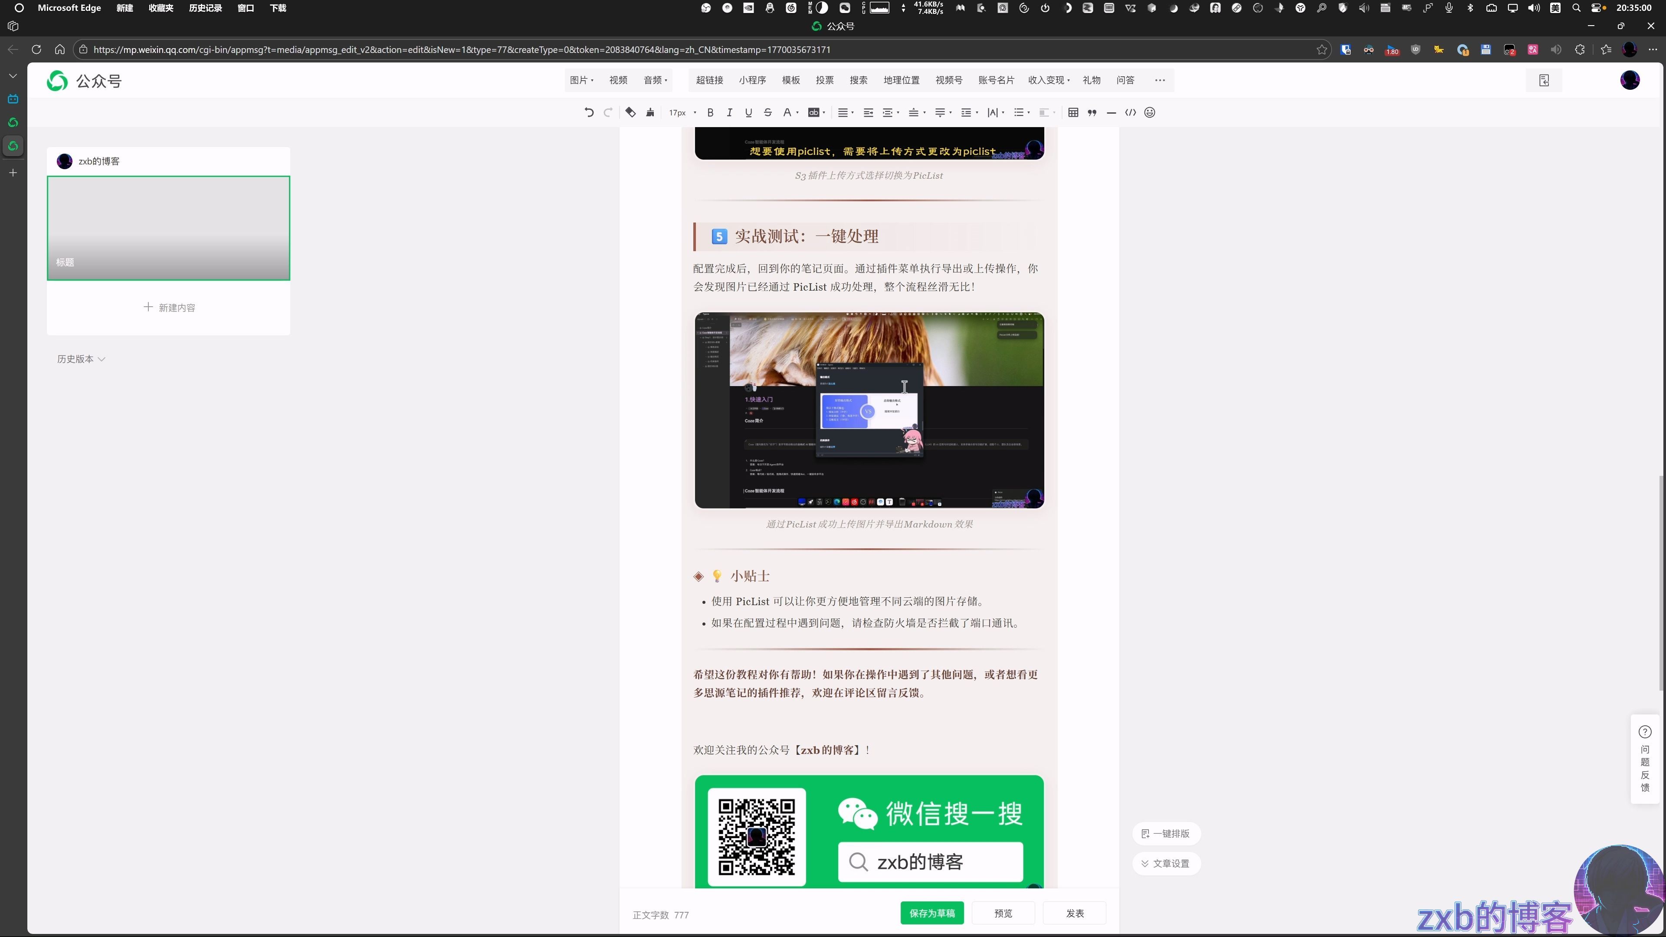
Task: Create new content via 新建内容
Action: (x=169, y=307)
